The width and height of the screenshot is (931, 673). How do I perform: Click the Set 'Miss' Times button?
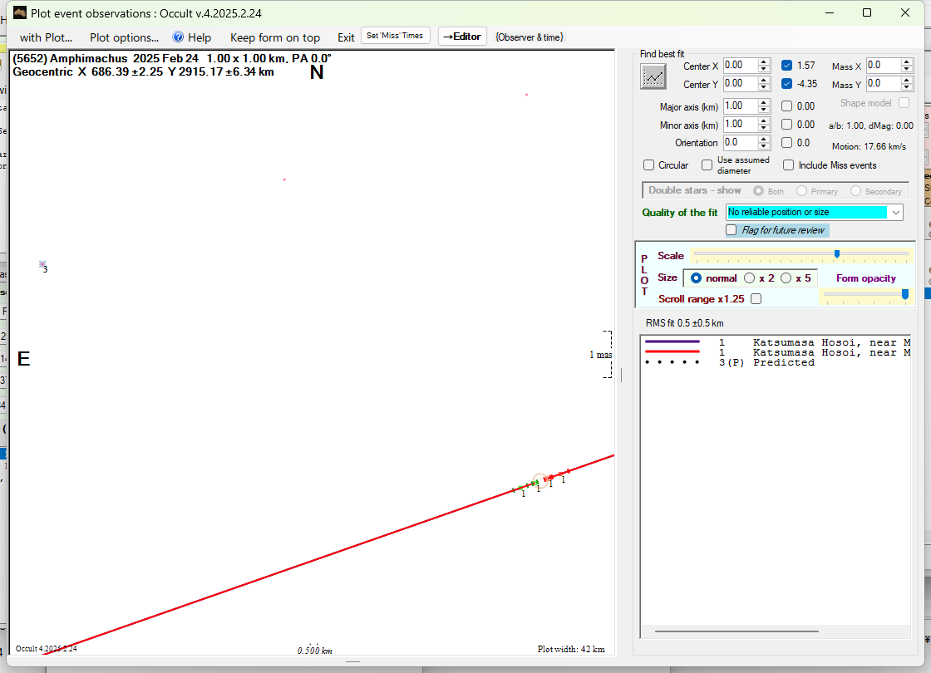396,36
